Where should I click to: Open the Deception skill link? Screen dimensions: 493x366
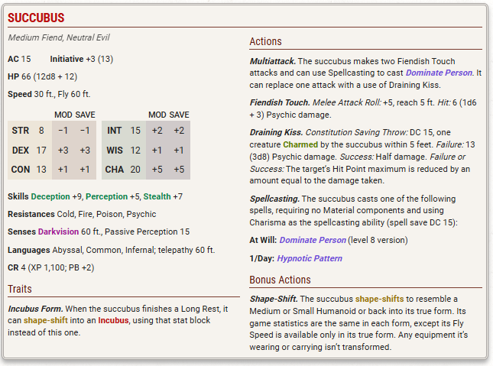point(50,196)
